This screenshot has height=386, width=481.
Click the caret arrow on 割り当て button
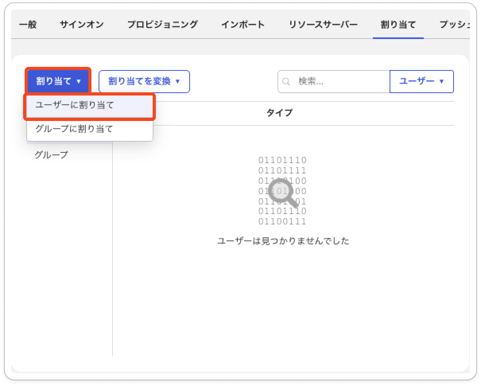click(78, 82)
